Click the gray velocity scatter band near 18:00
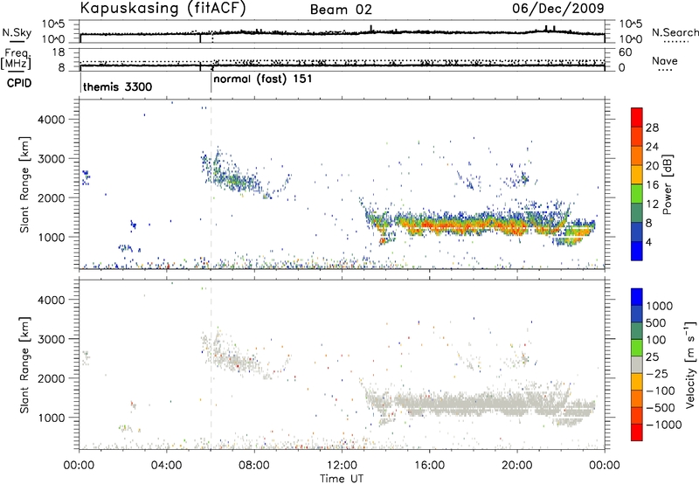 pyautogui.click(x=474, y=404)
